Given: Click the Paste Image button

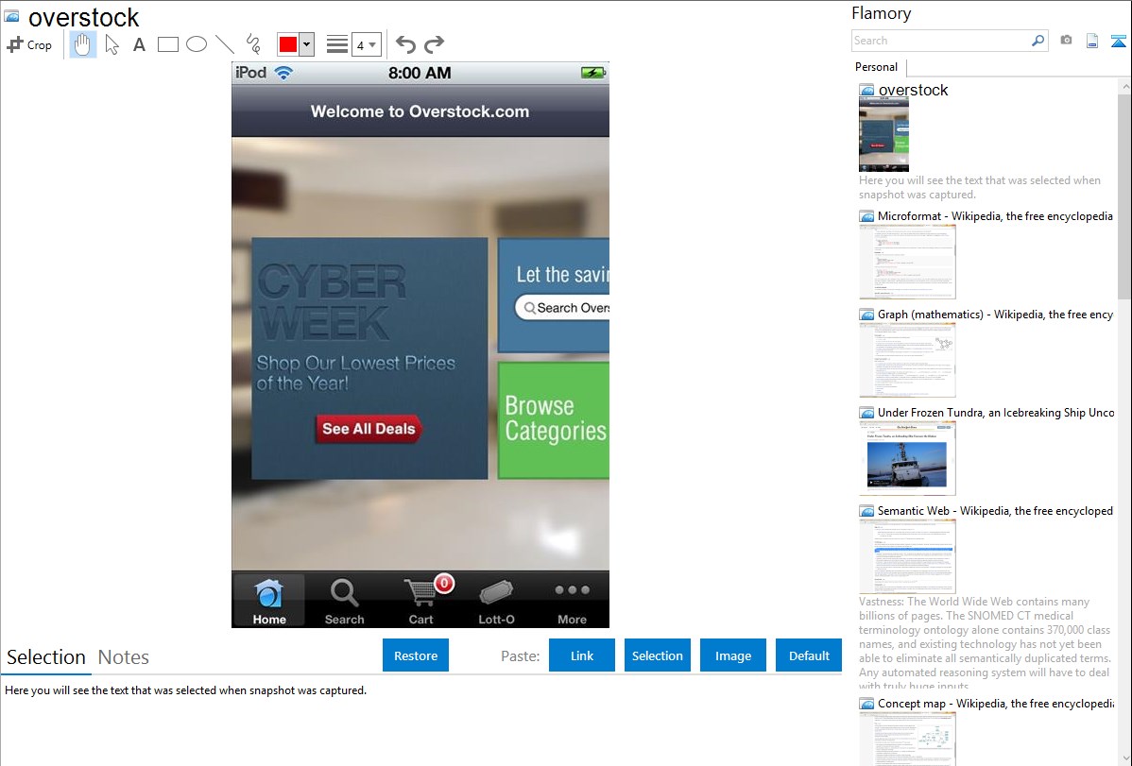Looking at the screenshot, I should [x=732, y=655].
